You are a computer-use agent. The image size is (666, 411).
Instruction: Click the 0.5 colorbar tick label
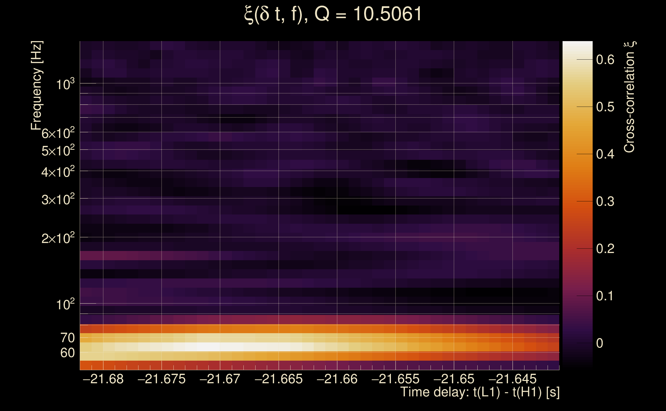click(605, 107)
